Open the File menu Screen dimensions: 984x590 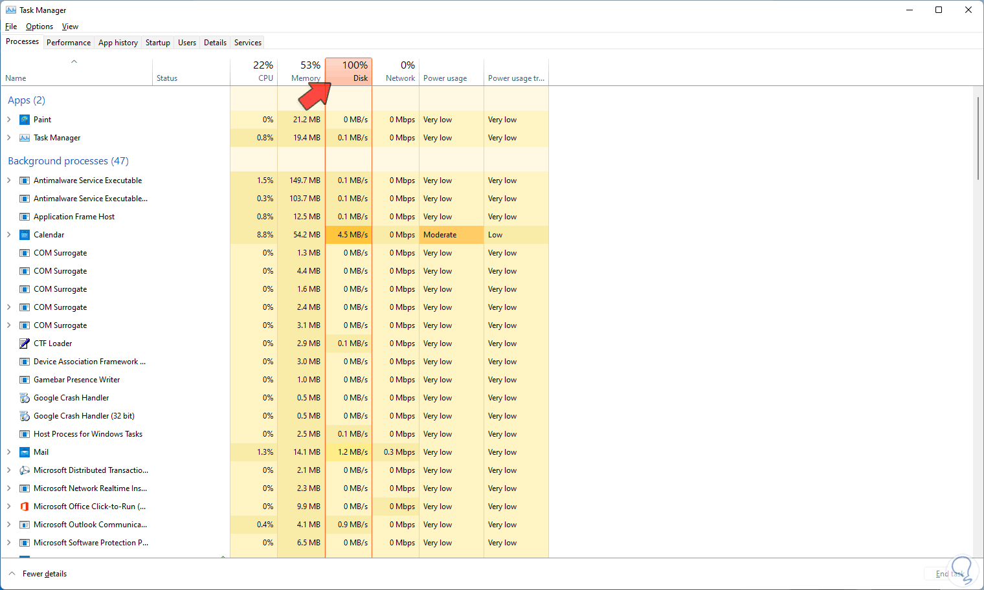coord(11,27)
